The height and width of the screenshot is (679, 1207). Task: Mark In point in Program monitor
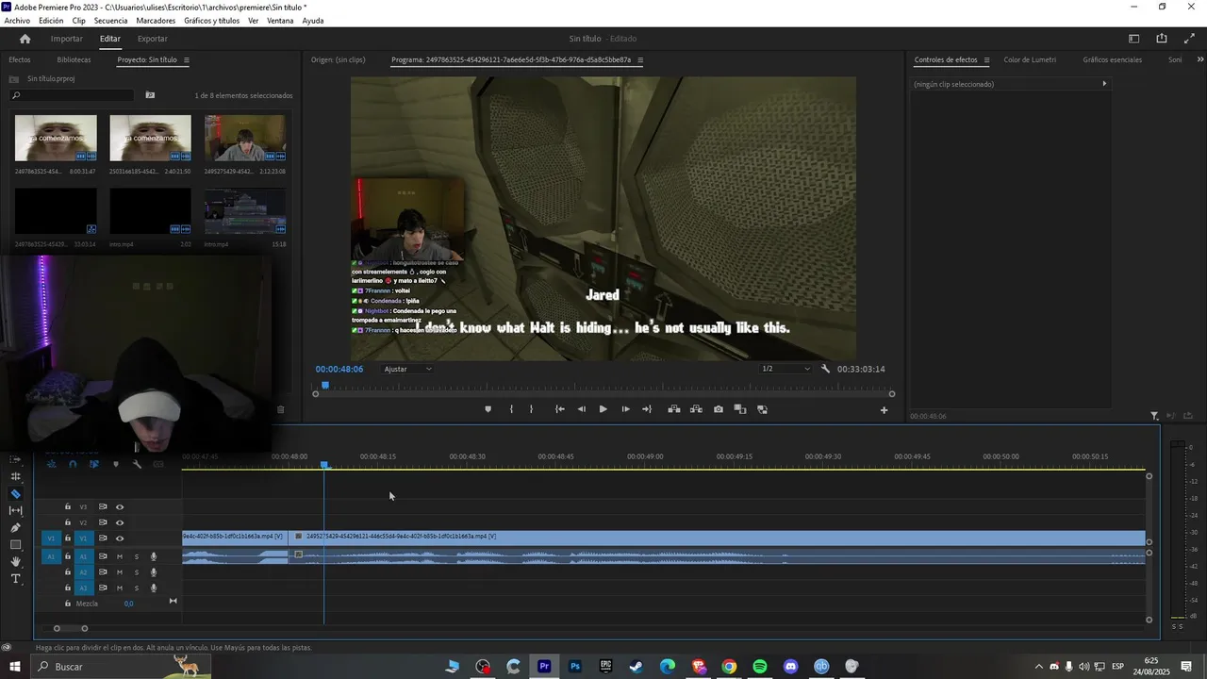(511, 409)
